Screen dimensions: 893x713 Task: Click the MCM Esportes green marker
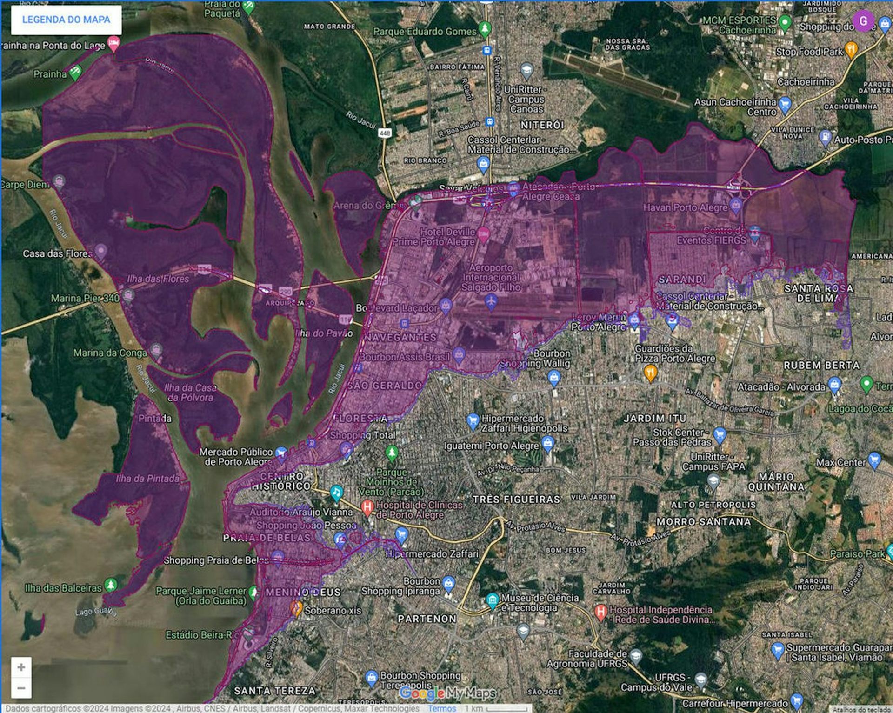(785, 23)
